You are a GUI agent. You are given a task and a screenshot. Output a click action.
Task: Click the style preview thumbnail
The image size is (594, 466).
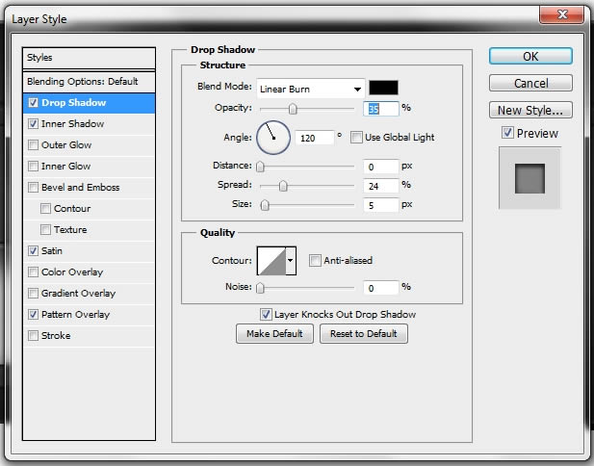529,178
